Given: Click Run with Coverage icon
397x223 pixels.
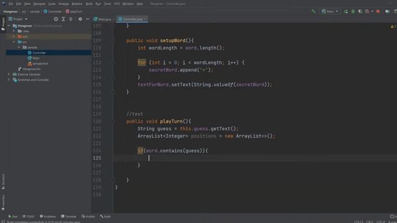Looking at the screenshot, I should tap(360, 11).
